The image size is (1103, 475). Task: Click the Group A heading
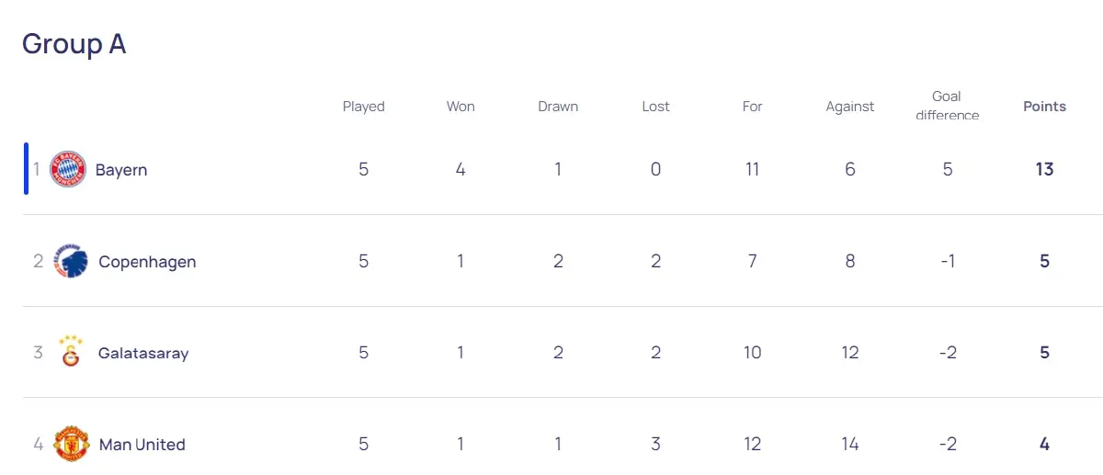pyautogui.click(x=74, y=44)
